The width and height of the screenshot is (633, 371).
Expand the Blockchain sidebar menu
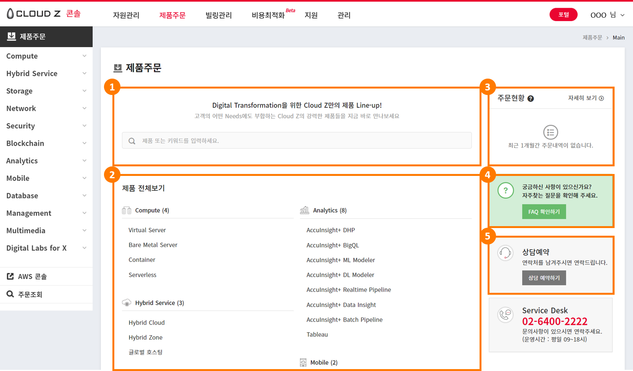(x=46, y=143)
